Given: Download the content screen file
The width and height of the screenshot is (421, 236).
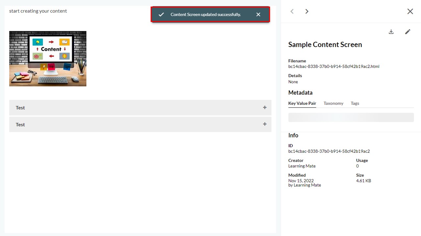Looking at the screenshot, I should [x=391, y=32].
